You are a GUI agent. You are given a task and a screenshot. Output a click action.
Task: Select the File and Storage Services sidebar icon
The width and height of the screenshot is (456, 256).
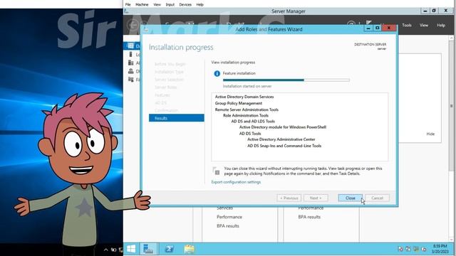[131, 79]
